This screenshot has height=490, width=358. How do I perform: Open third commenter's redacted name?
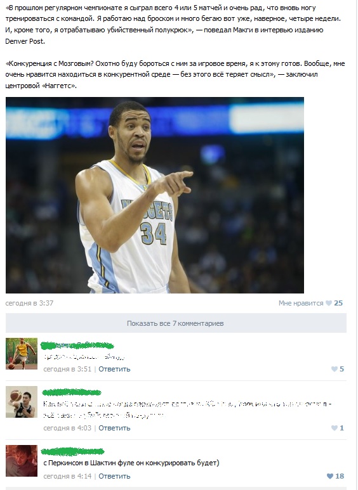[x=72, y=451]
